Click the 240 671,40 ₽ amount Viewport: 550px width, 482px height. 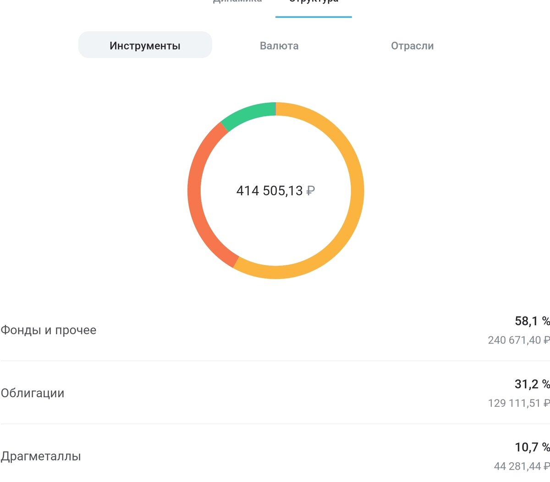coord(519,340)
